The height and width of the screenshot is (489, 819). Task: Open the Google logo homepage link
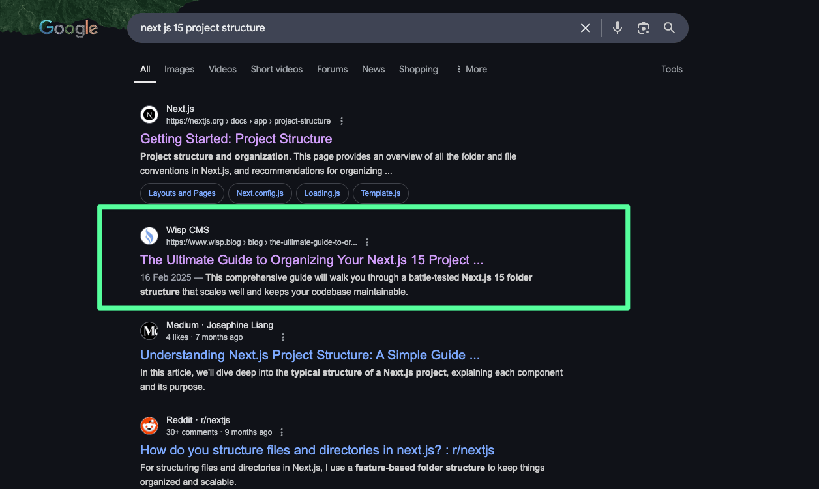[68, 28]
